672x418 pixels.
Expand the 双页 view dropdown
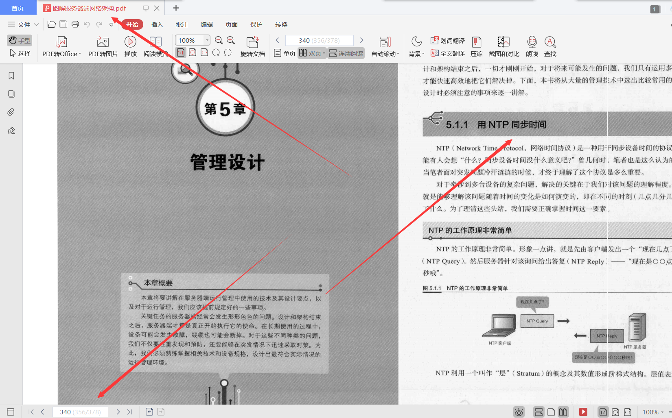pos(324,53)
